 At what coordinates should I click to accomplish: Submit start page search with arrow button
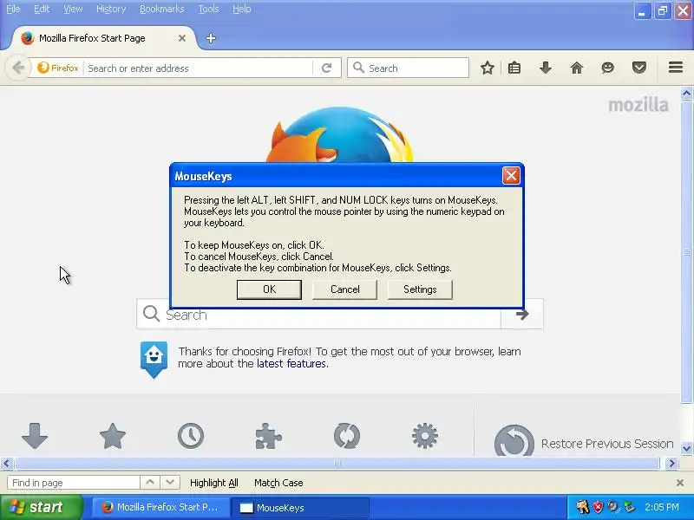click(522, 315)
